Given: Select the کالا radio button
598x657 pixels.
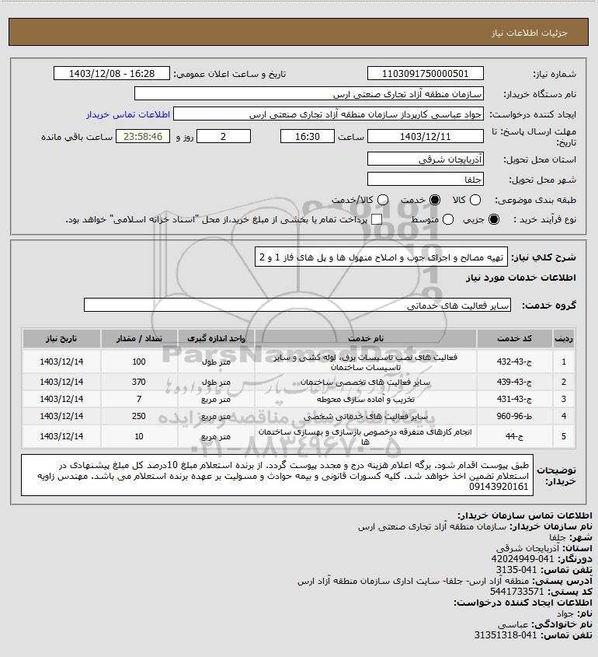Looking at the screenshot, I should pyautogui.click(x=475, y=201).
